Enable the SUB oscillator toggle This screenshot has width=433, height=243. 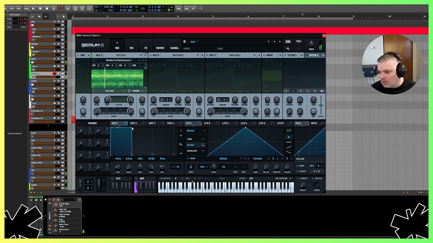(78, 55)
